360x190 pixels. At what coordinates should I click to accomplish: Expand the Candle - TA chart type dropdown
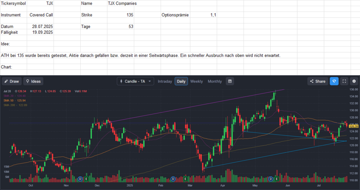click(135, 81)
